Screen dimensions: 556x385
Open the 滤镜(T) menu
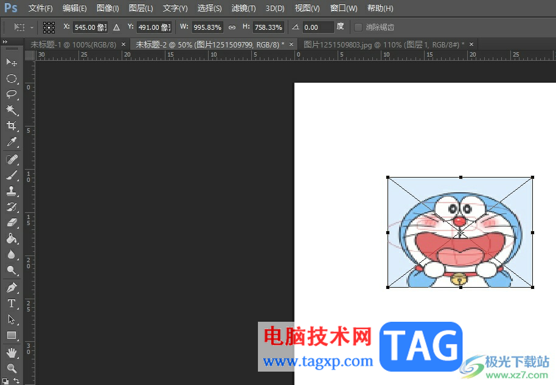coord(243,8)
